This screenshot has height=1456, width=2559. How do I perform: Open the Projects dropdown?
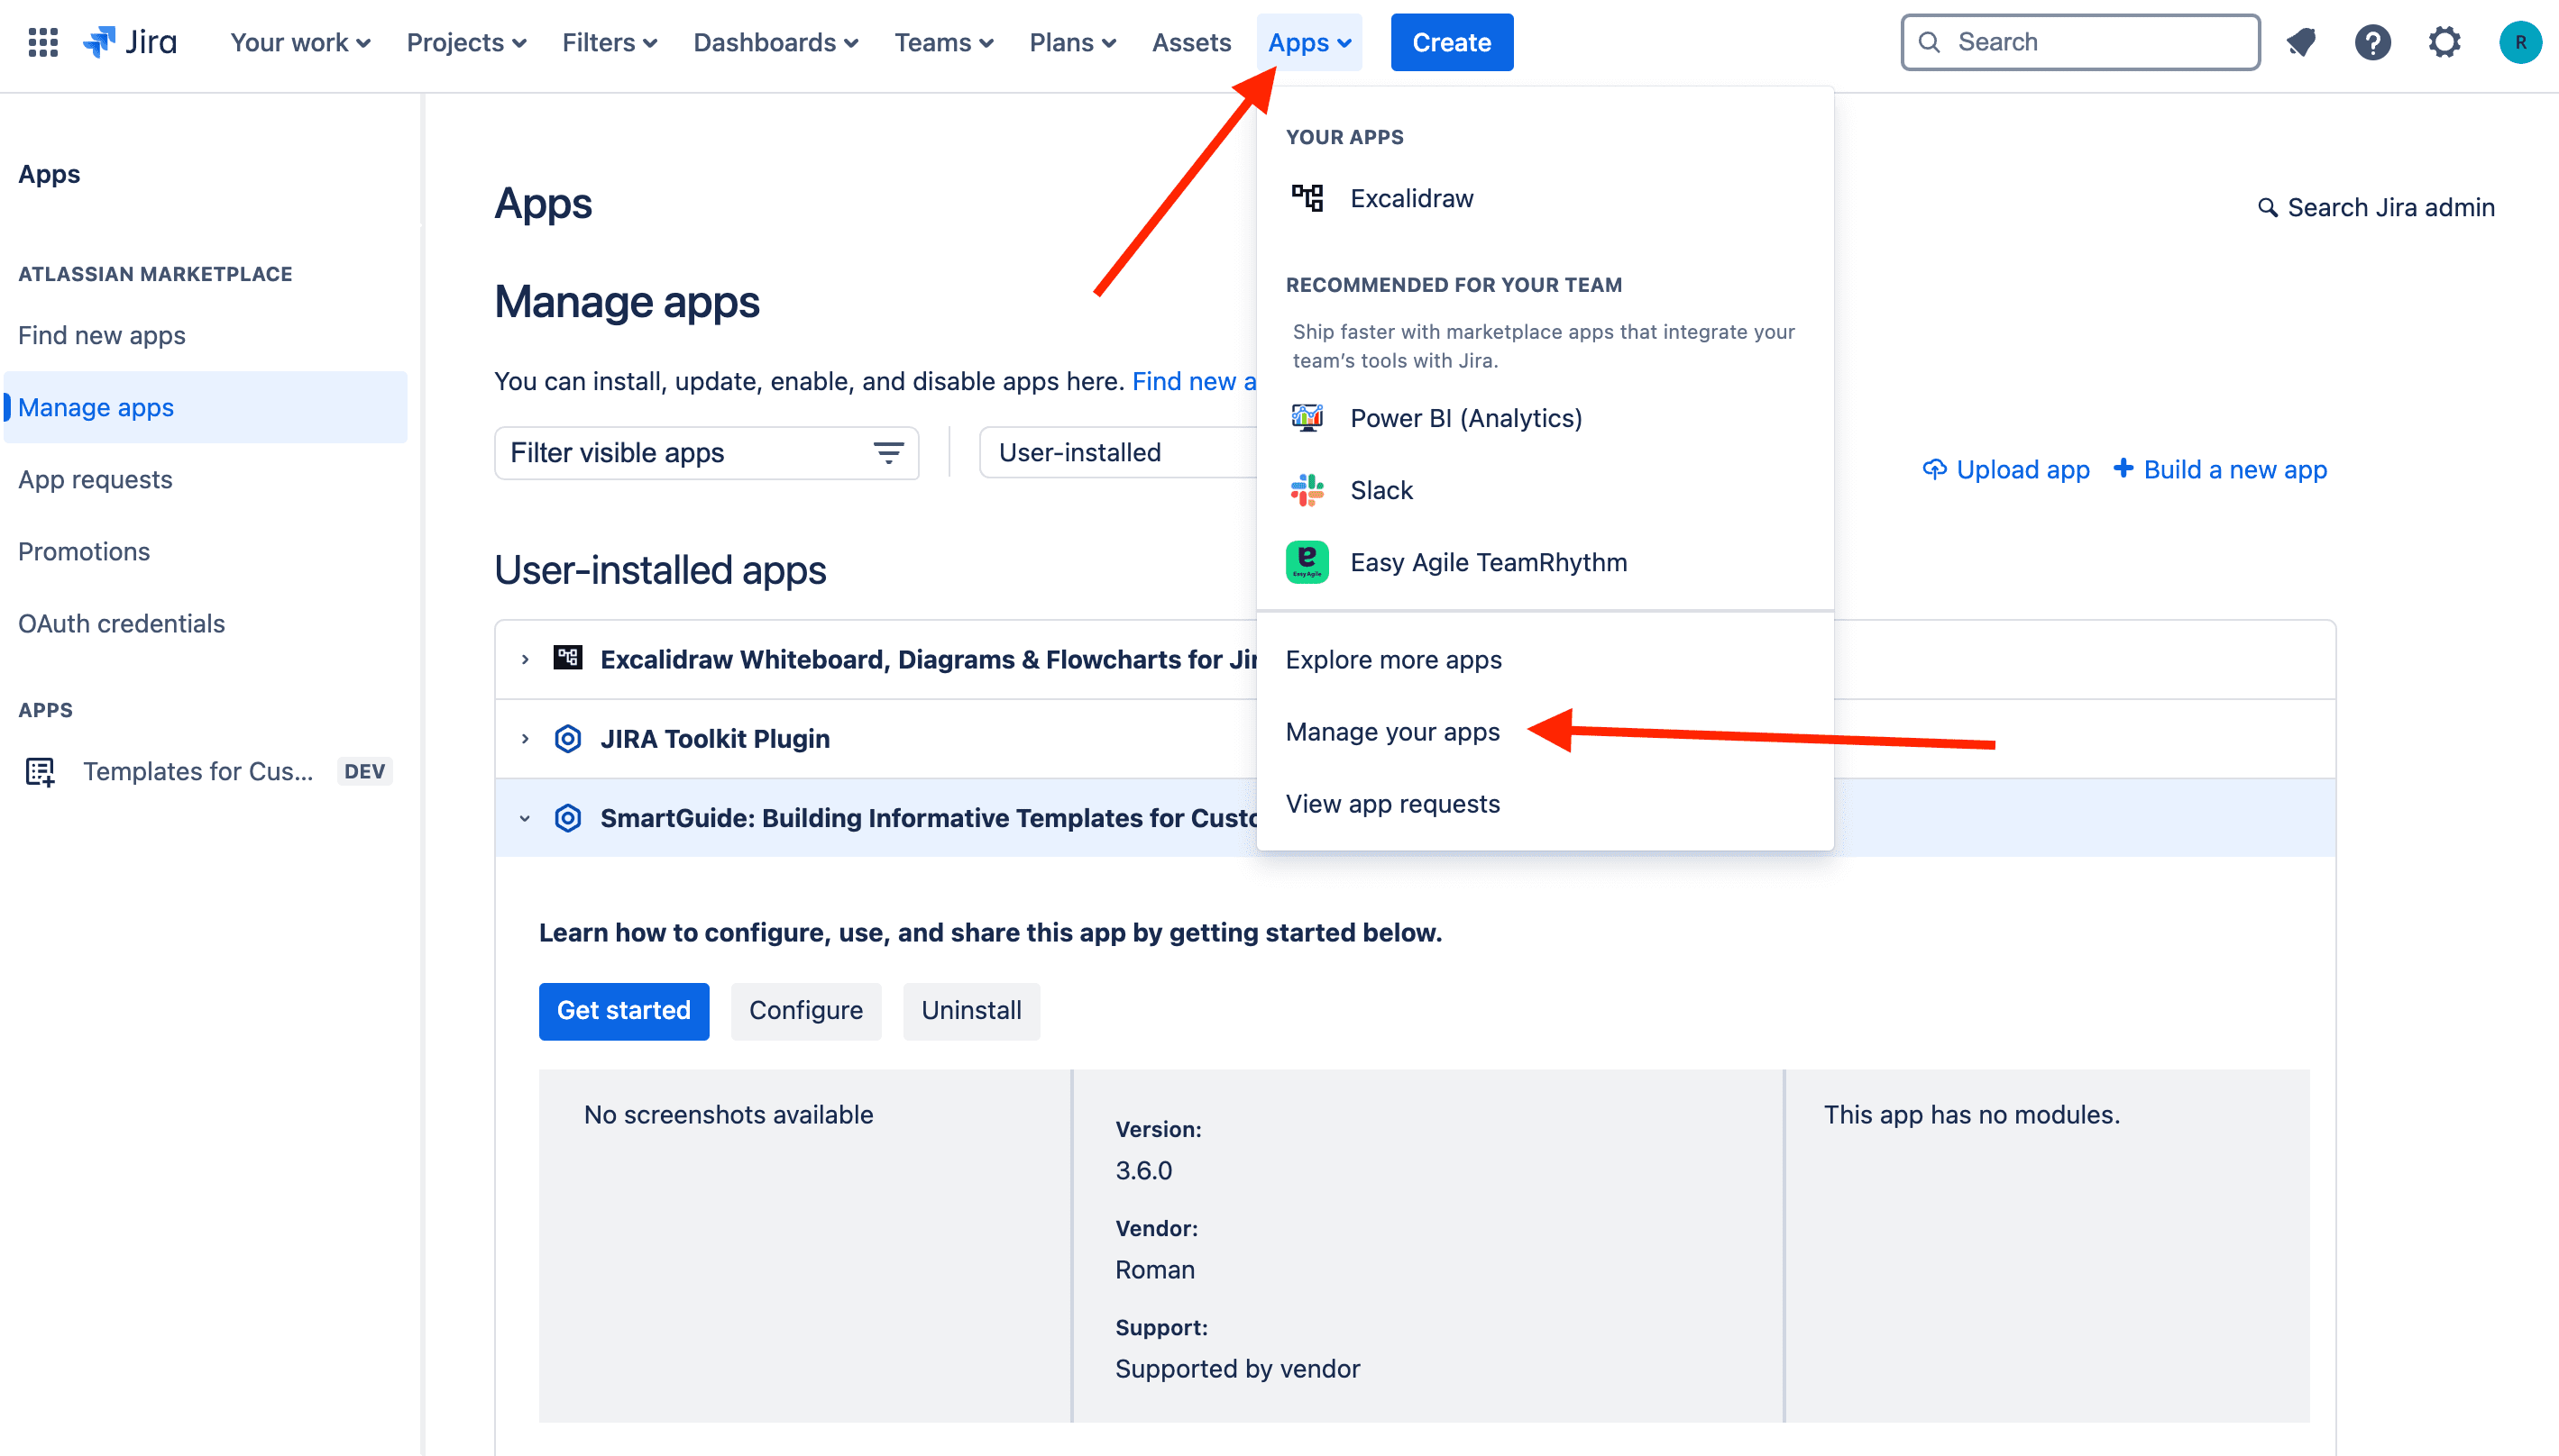(x=465, y=42)
